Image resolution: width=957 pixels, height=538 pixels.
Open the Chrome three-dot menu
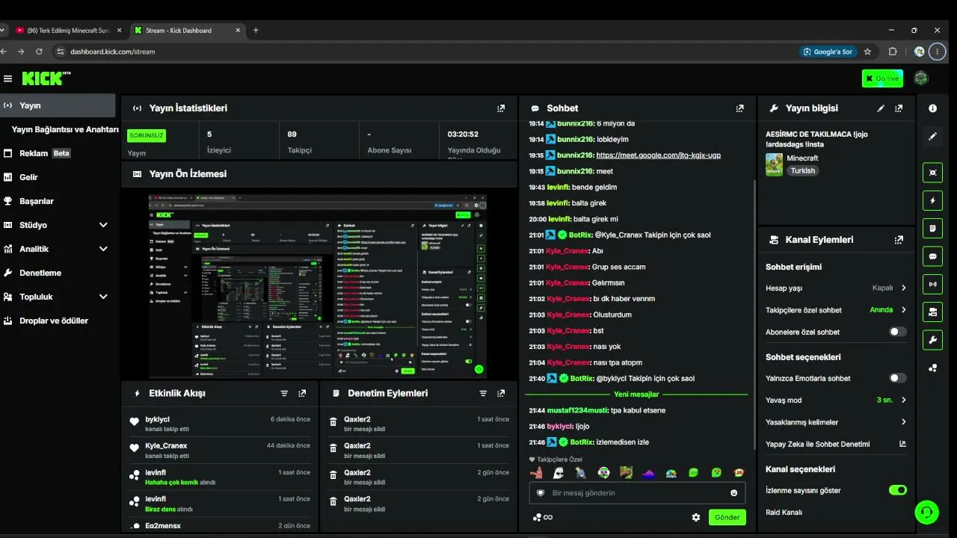[937, 52]
